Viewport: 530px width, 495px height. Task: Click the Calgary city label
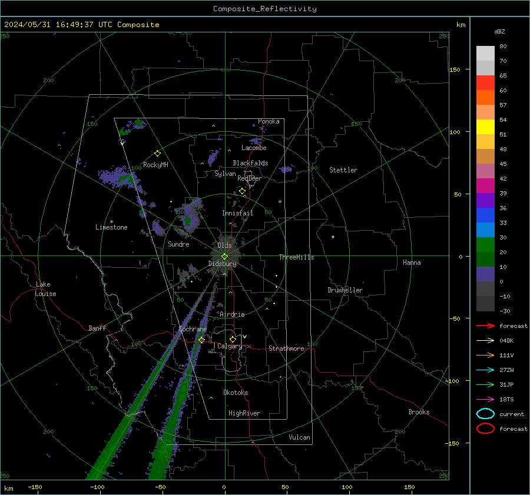click(230, 346)
